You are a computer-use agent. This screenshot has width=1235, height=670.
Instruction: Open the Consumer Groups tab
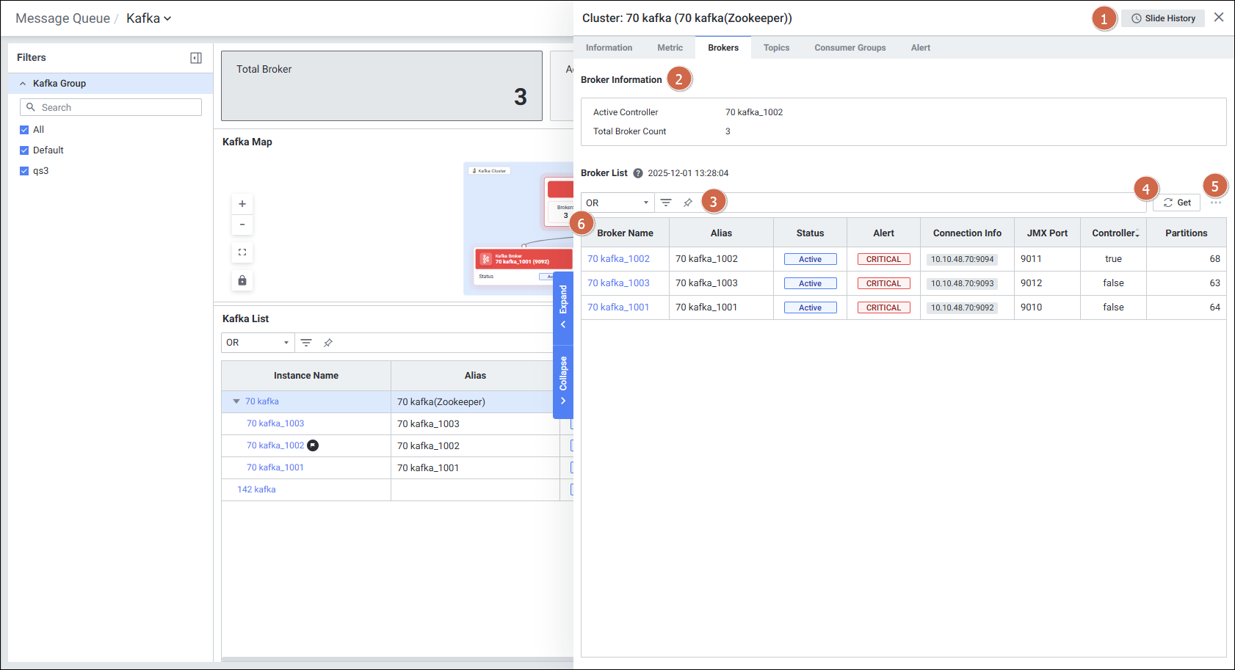tap(850, 48)
